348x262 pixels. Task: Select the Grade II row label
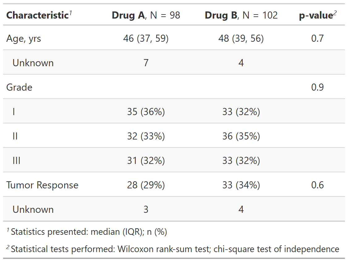click(15, 136)
